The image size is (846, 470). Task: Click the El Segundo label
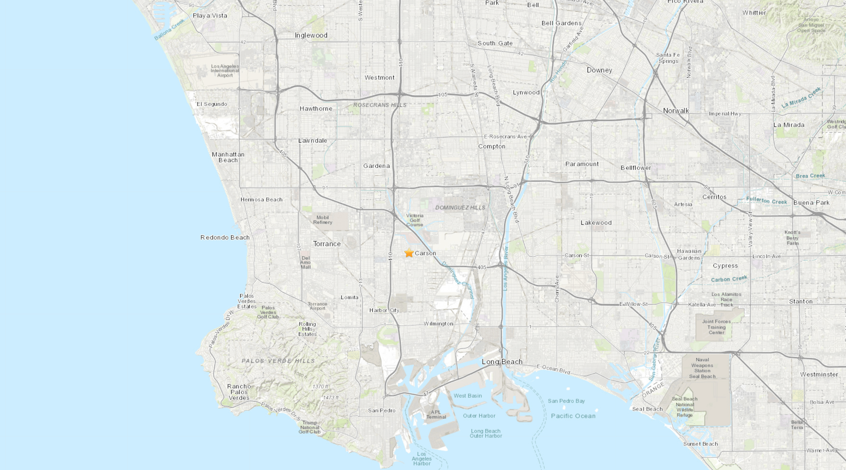[212, 104]
